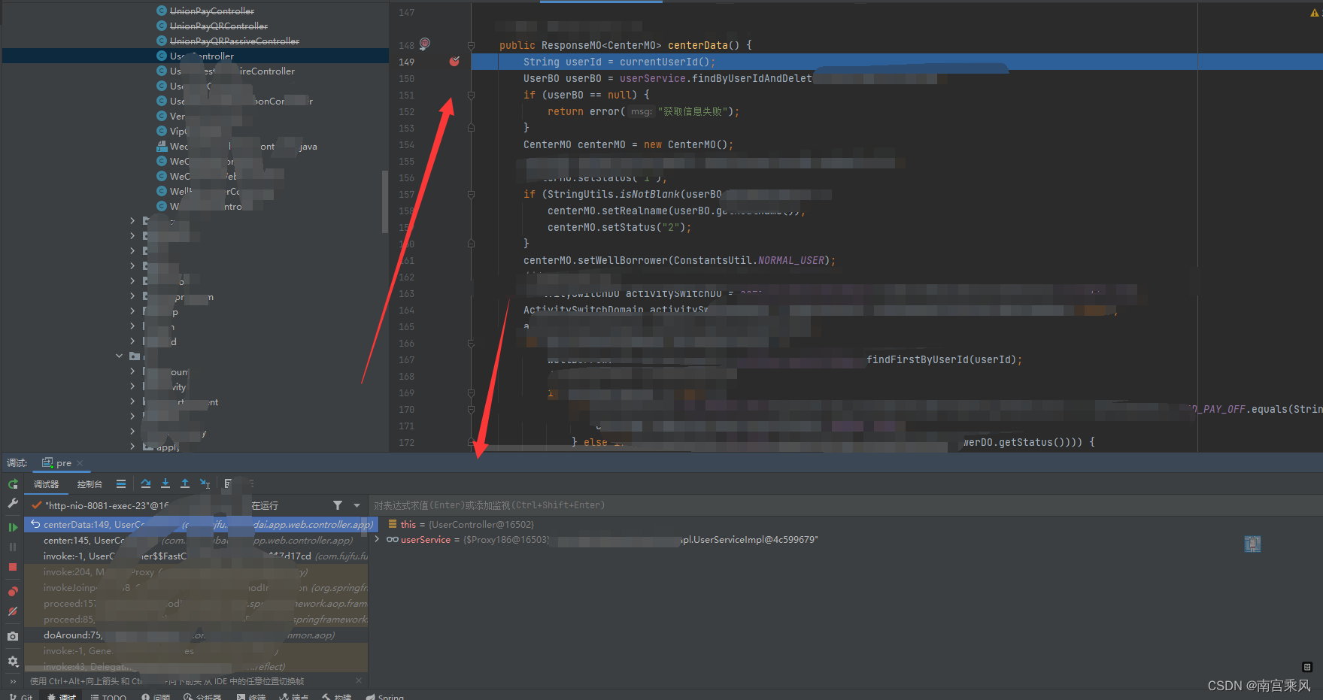Click project tree vertical scrollbar
The width and height of the screenshot is (1323, 700).
click(x=385, y=202)
